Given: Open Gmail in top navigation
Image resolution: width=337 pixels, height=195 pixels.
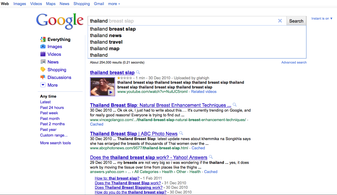Looking at the screenshot, I should (99, 4).
